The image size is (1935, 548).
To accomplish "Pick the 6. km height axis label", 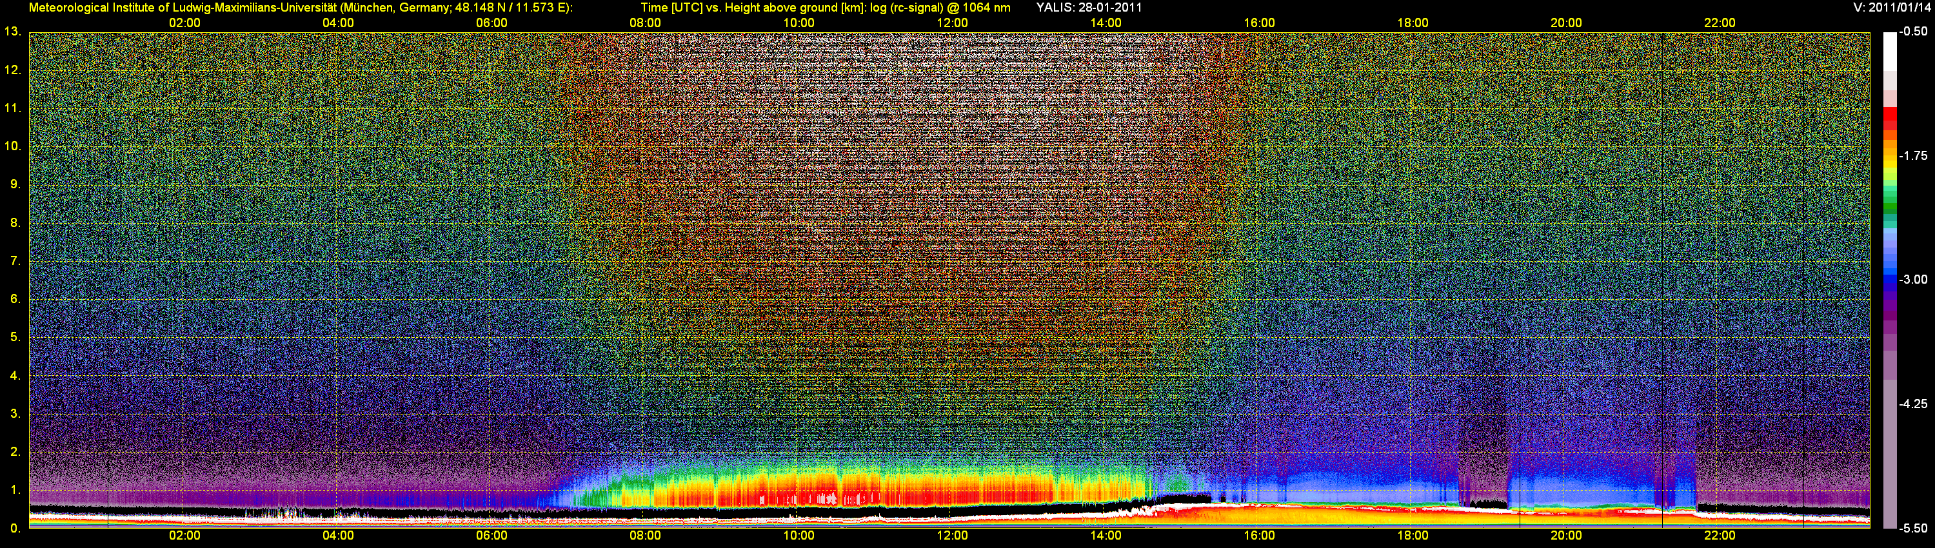I will point(15,300).
